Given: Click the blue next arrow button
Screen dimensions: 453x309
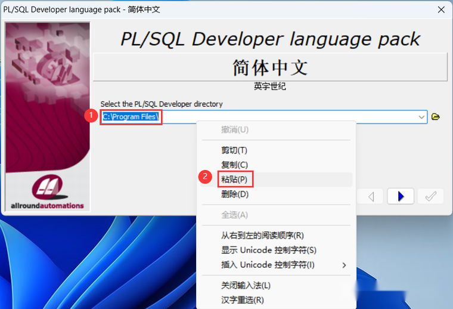Looking at the screenshot, I should pyautogui.click(x=401, y=197).
